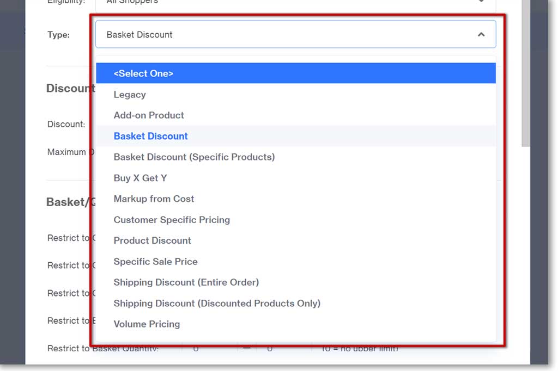Pick Product Discount from the list

click(296, 240)
